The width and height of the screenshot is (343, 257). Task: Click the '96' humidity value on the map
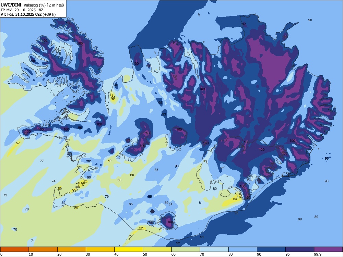(x=80, y=128)
